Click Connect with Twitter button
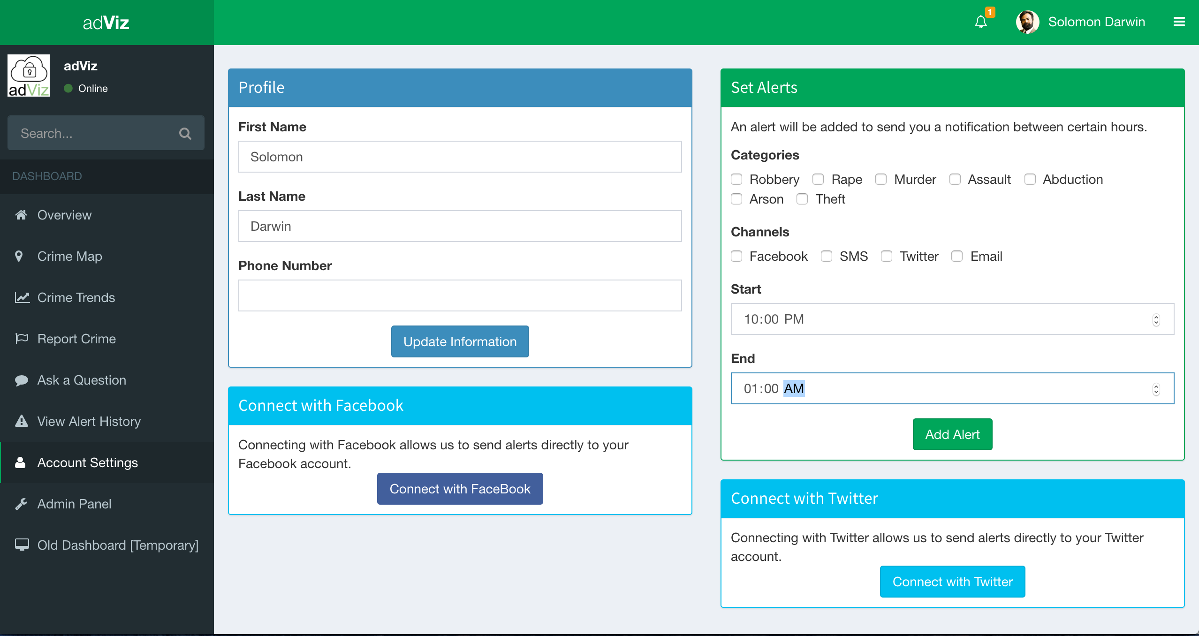 pos(952,582)
